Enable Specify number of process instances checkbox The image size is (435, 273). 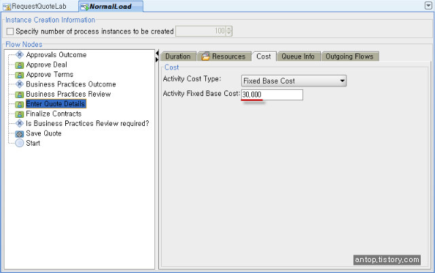[10, 31]
